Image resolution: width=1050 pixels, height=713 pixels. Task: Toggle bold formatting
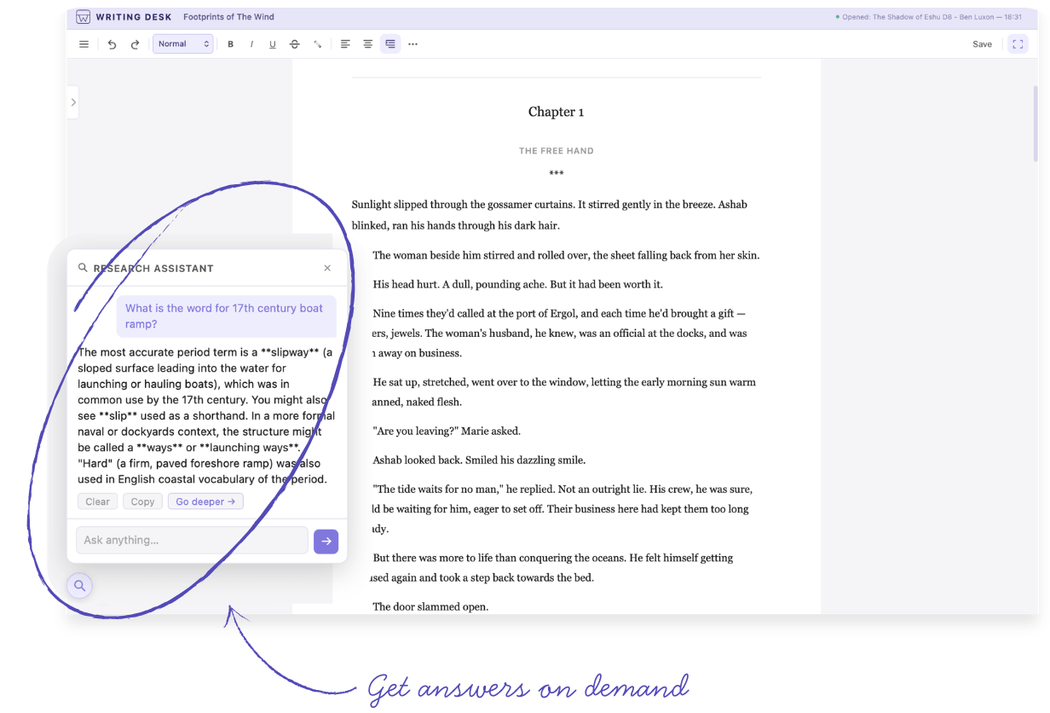(x=230, y=44)
